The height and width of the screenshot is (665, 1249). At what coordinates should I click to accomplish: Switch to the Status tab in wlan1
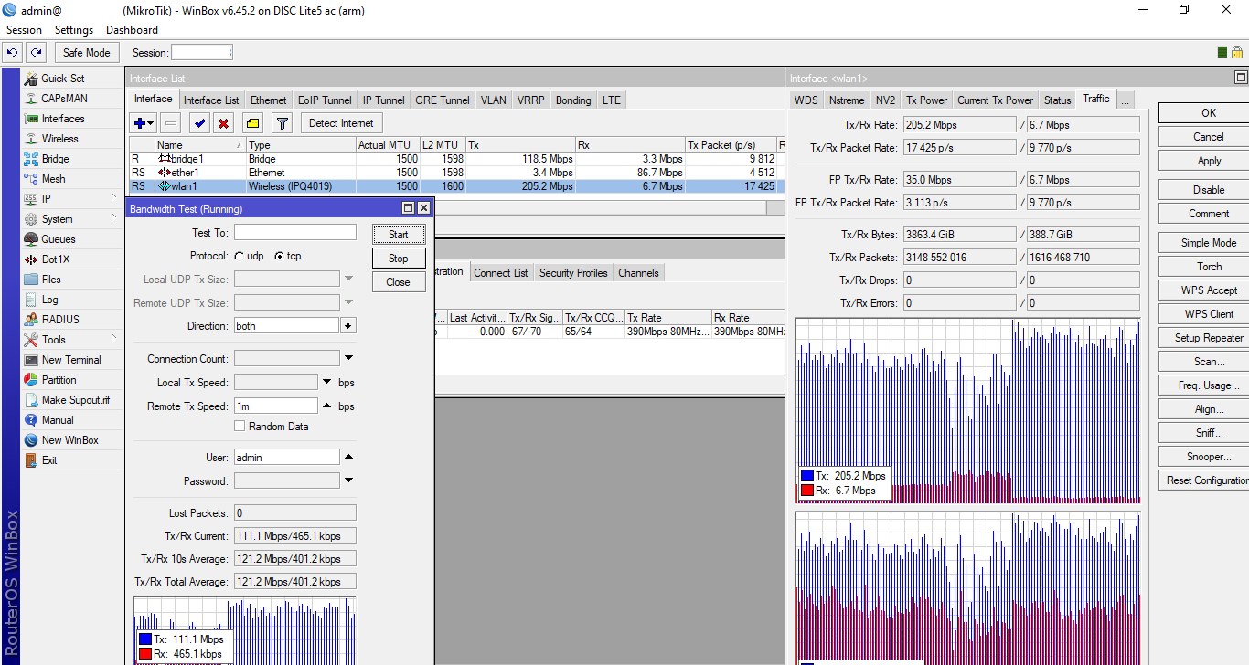[1057, 100]
